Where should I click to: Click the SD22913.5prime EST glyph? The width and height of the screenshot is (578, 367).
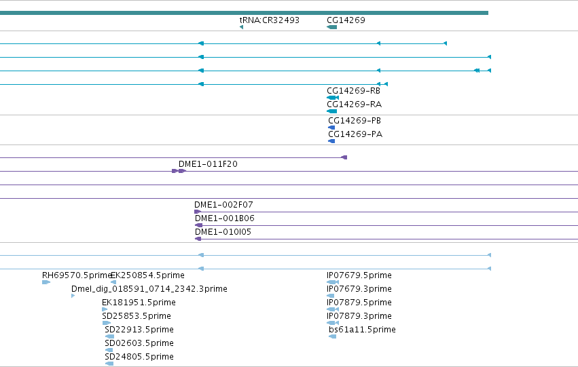click(x=109, y=336)
